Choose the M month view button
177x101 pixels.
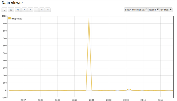[18, 10]
